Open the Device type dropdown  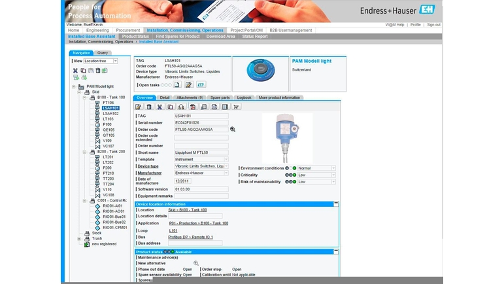[x=226, y=166]
